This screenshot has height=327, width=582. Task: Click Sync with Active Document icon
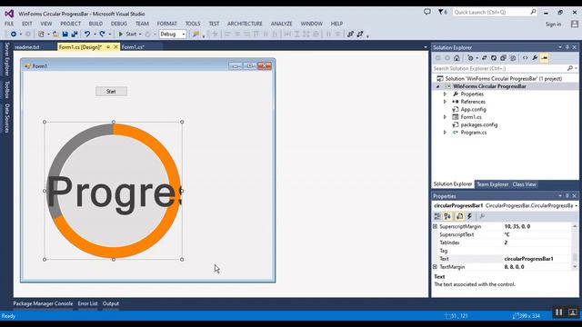pos(484,58)
